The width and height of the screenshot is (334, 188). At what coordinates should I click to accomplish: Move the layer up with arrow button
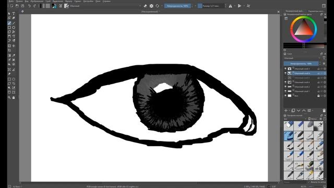[304, 110]
